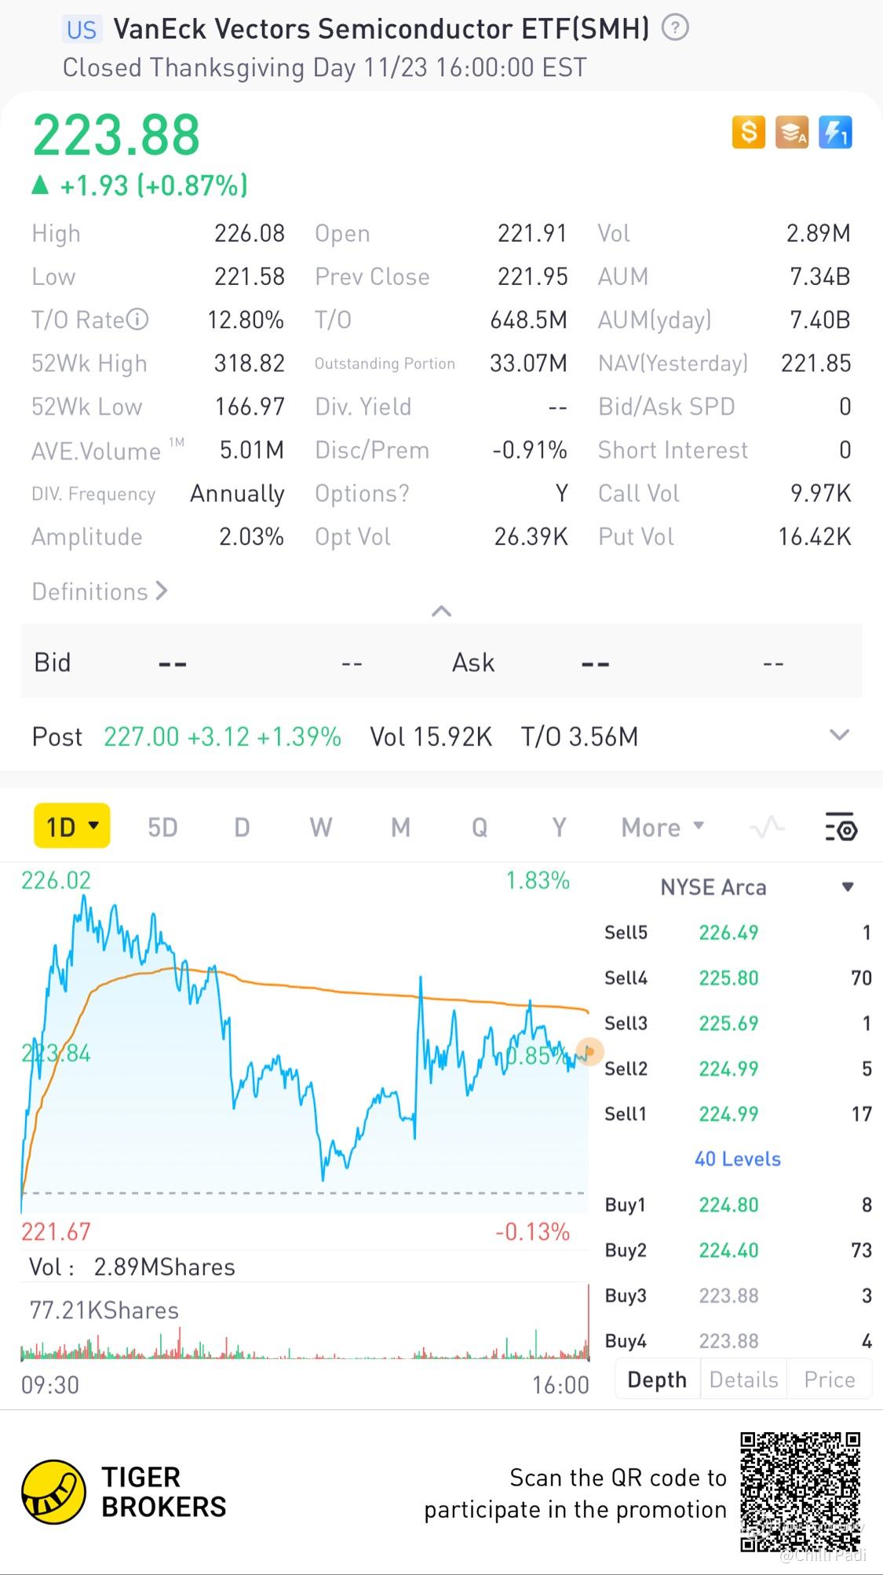The width and height of the screenshot is (883, 1575).
Task: Open the 40 Levels depth link
Action: click(737, 1159)
